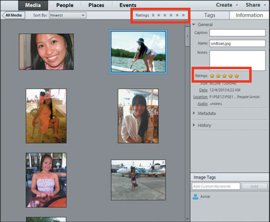Screen dimensions: 270x222
Task: Rate onBoat.jpg with the third gold star
Action: 224,75
